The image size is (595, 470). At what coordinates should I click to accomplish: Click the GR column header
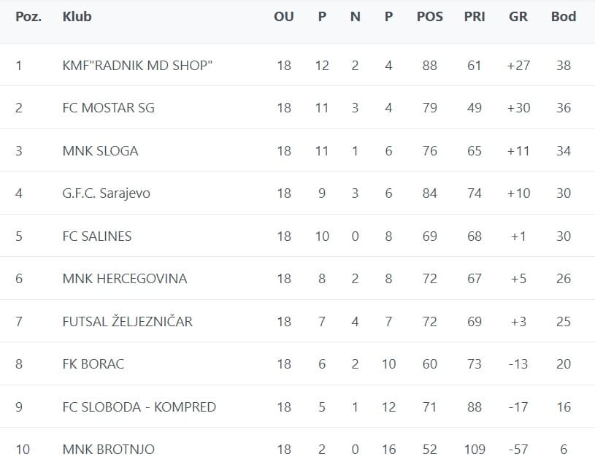point(518,17)
